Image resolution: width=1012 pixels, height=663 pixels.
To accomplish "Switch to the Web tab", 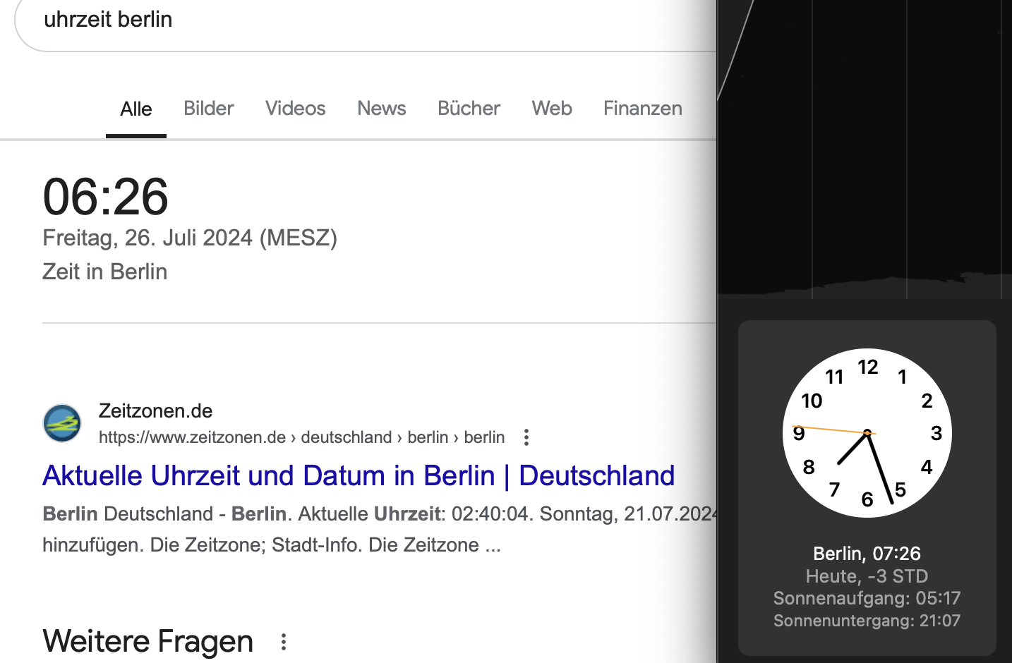I will [552, 109].
